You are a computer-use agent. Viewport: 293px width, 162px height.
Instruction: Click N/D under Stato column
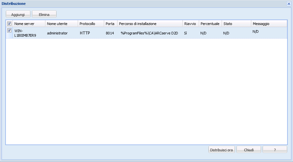[236, 33]
